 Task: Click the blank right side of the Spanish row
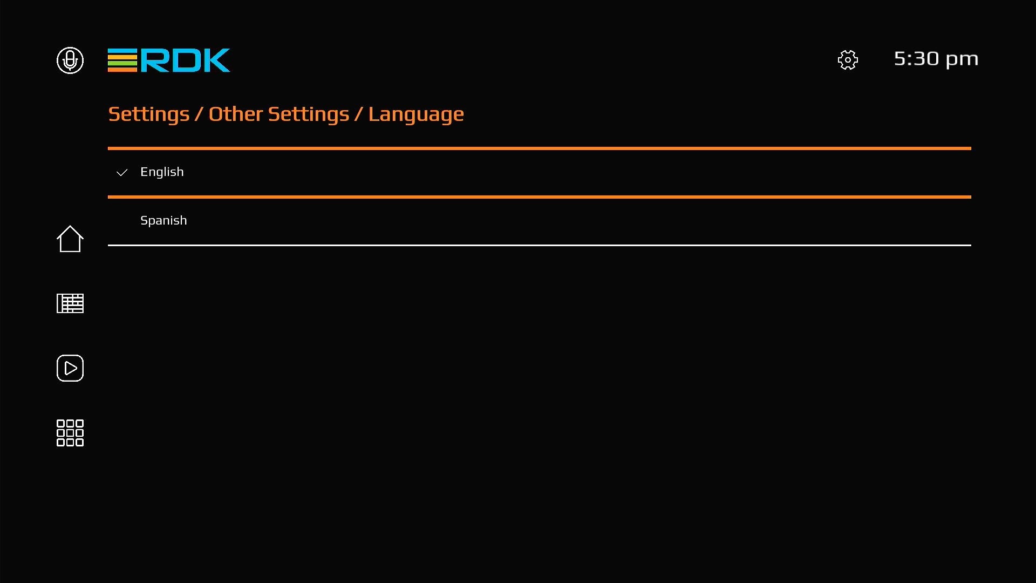tap(755, 221)
